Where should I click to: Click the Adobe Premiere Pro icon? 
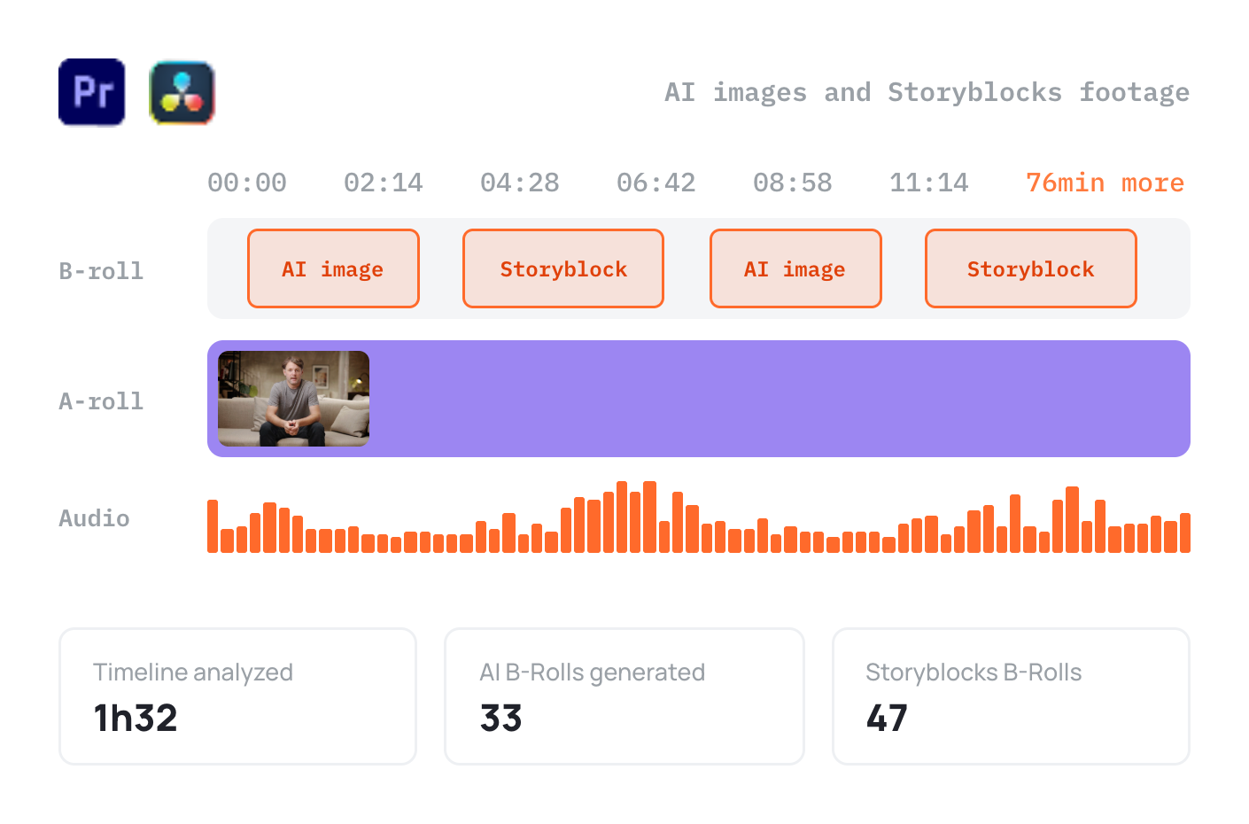[92, 92]
